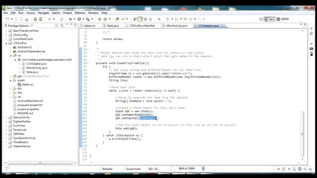
Task: Expand the res folder node
Action: pos(11,97)
